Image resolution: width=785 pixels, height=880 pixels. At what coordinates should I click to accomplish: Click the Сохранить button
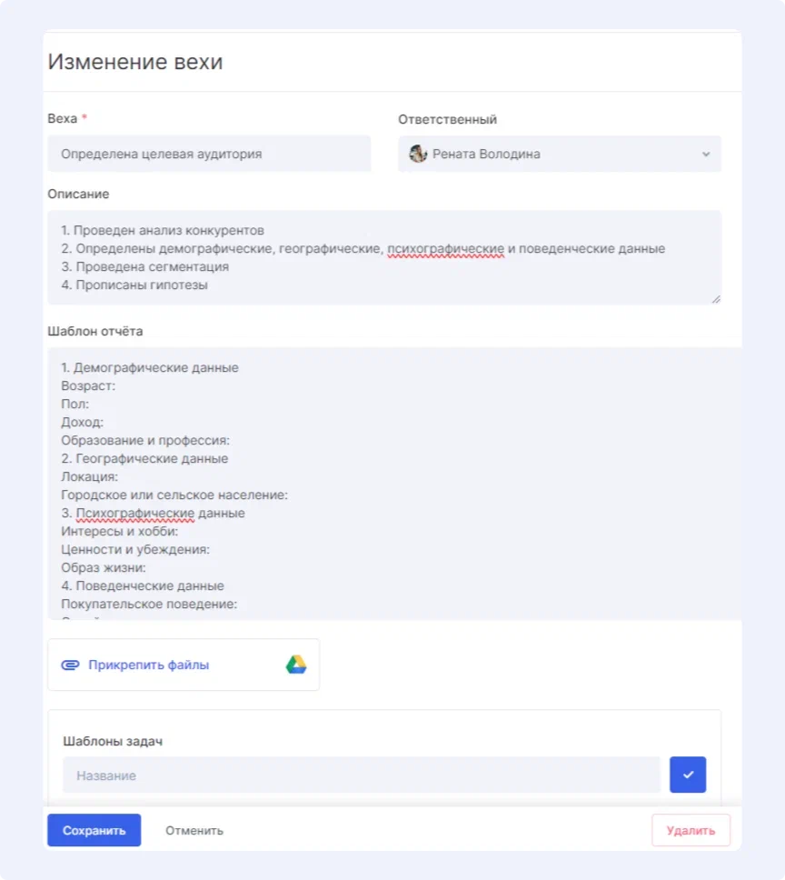point(94,829)
